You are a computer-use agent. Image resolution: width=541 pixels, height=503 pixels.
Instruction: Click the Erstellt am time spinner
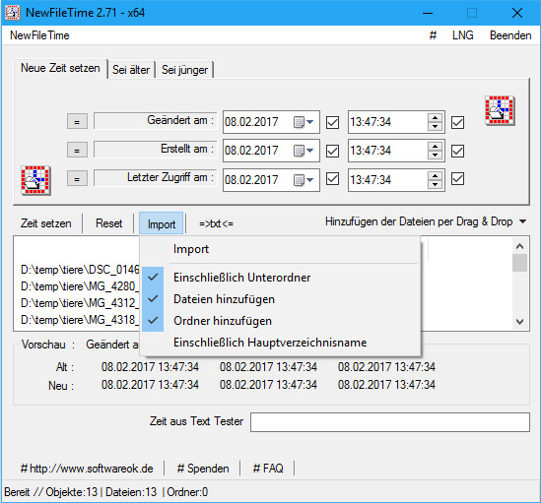[436, 151]
